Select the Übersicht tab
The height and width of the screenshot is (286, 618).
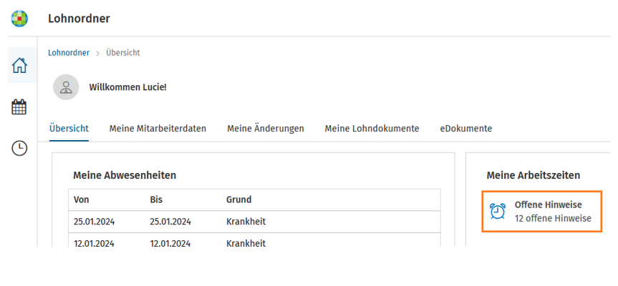(x=69, y=129)
